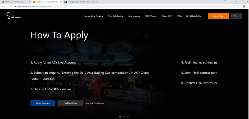This screenshot has height=119, width=249.
Task: Reload the page with refresh icon
Action: (x=11, y=7)
